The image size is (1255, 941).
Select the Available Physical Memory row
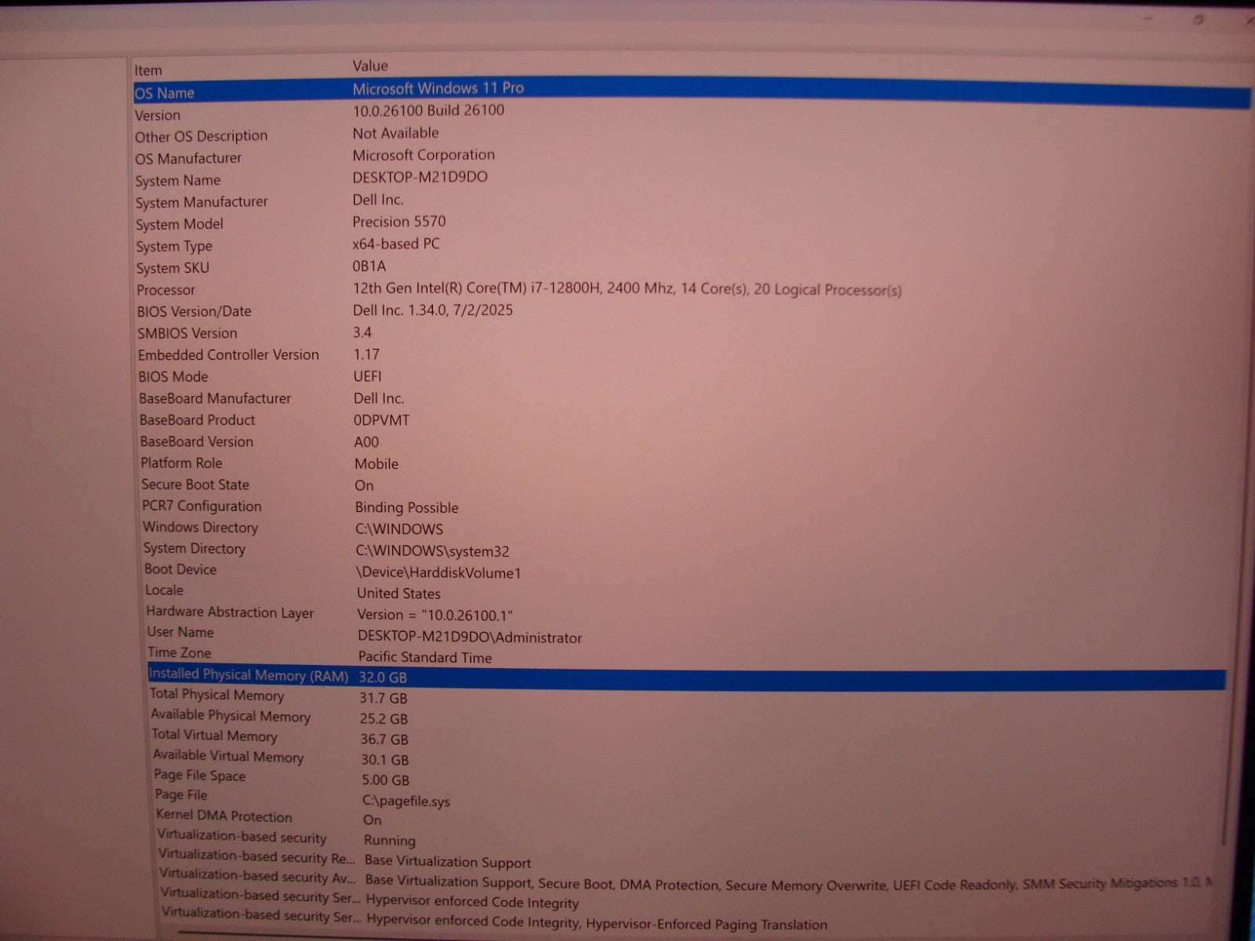[x=231, y=716]
